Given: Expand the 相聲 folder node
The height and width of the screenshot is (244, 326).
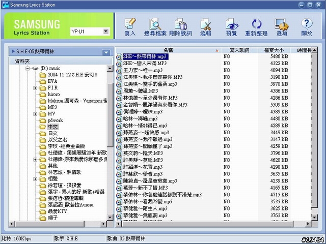Looking at the screenshot, I should [35, 179].
